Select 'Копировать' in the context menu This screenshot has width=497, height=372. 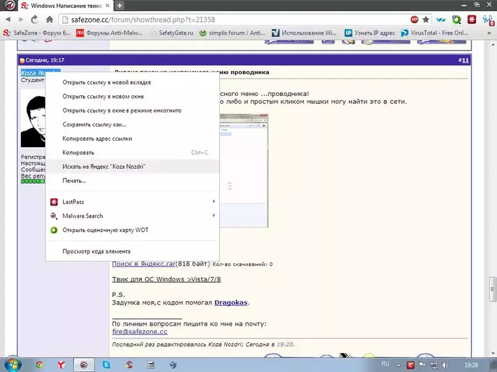click(x=133, y=153)
